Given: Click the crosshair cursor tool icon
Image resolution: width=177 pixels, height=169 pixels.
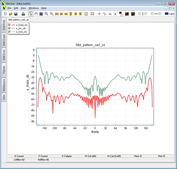Looking at the screenshot, I should click(99, 14).
